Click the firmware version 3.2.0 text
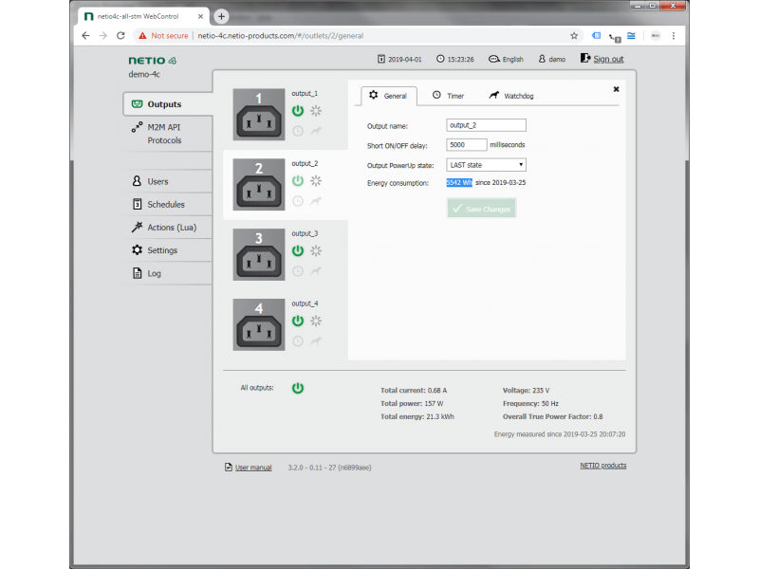 pos(329,468)
